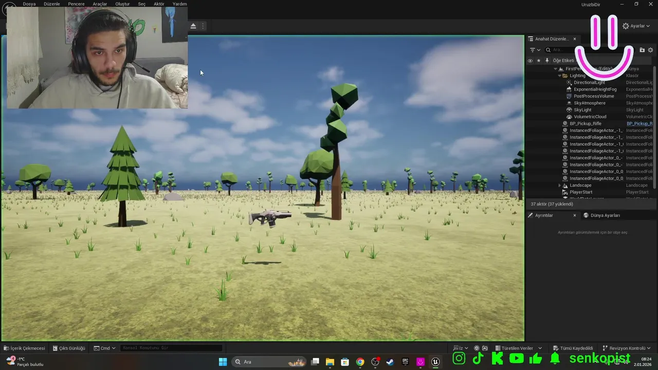Screen dimensions: 658x370
Task: Sort by the Öğe Etiketi column
Action: tap(563, 60)
